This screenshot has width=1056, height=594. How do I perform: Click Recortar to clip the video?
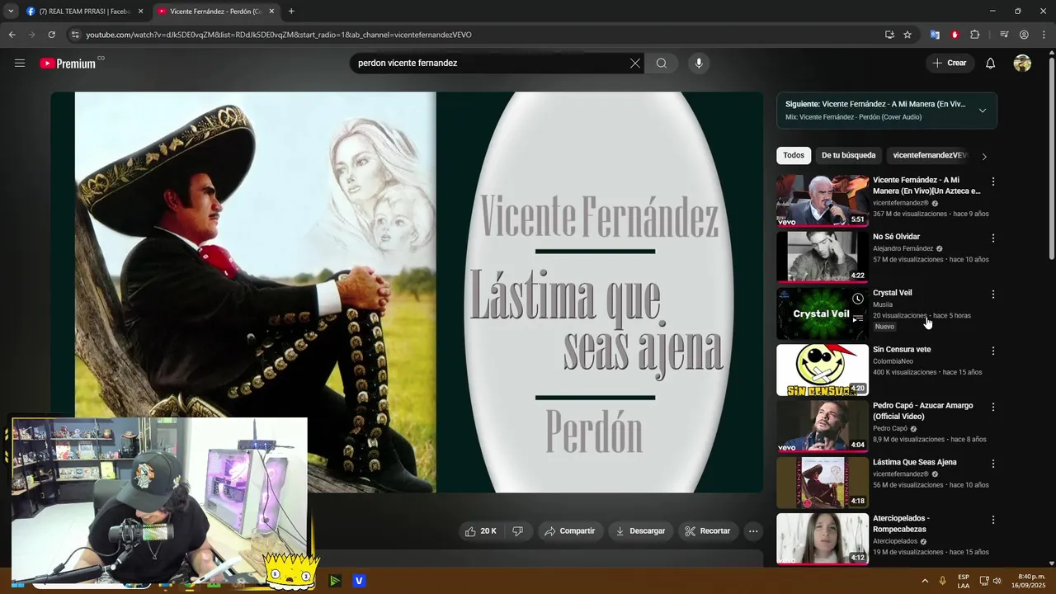708,531
